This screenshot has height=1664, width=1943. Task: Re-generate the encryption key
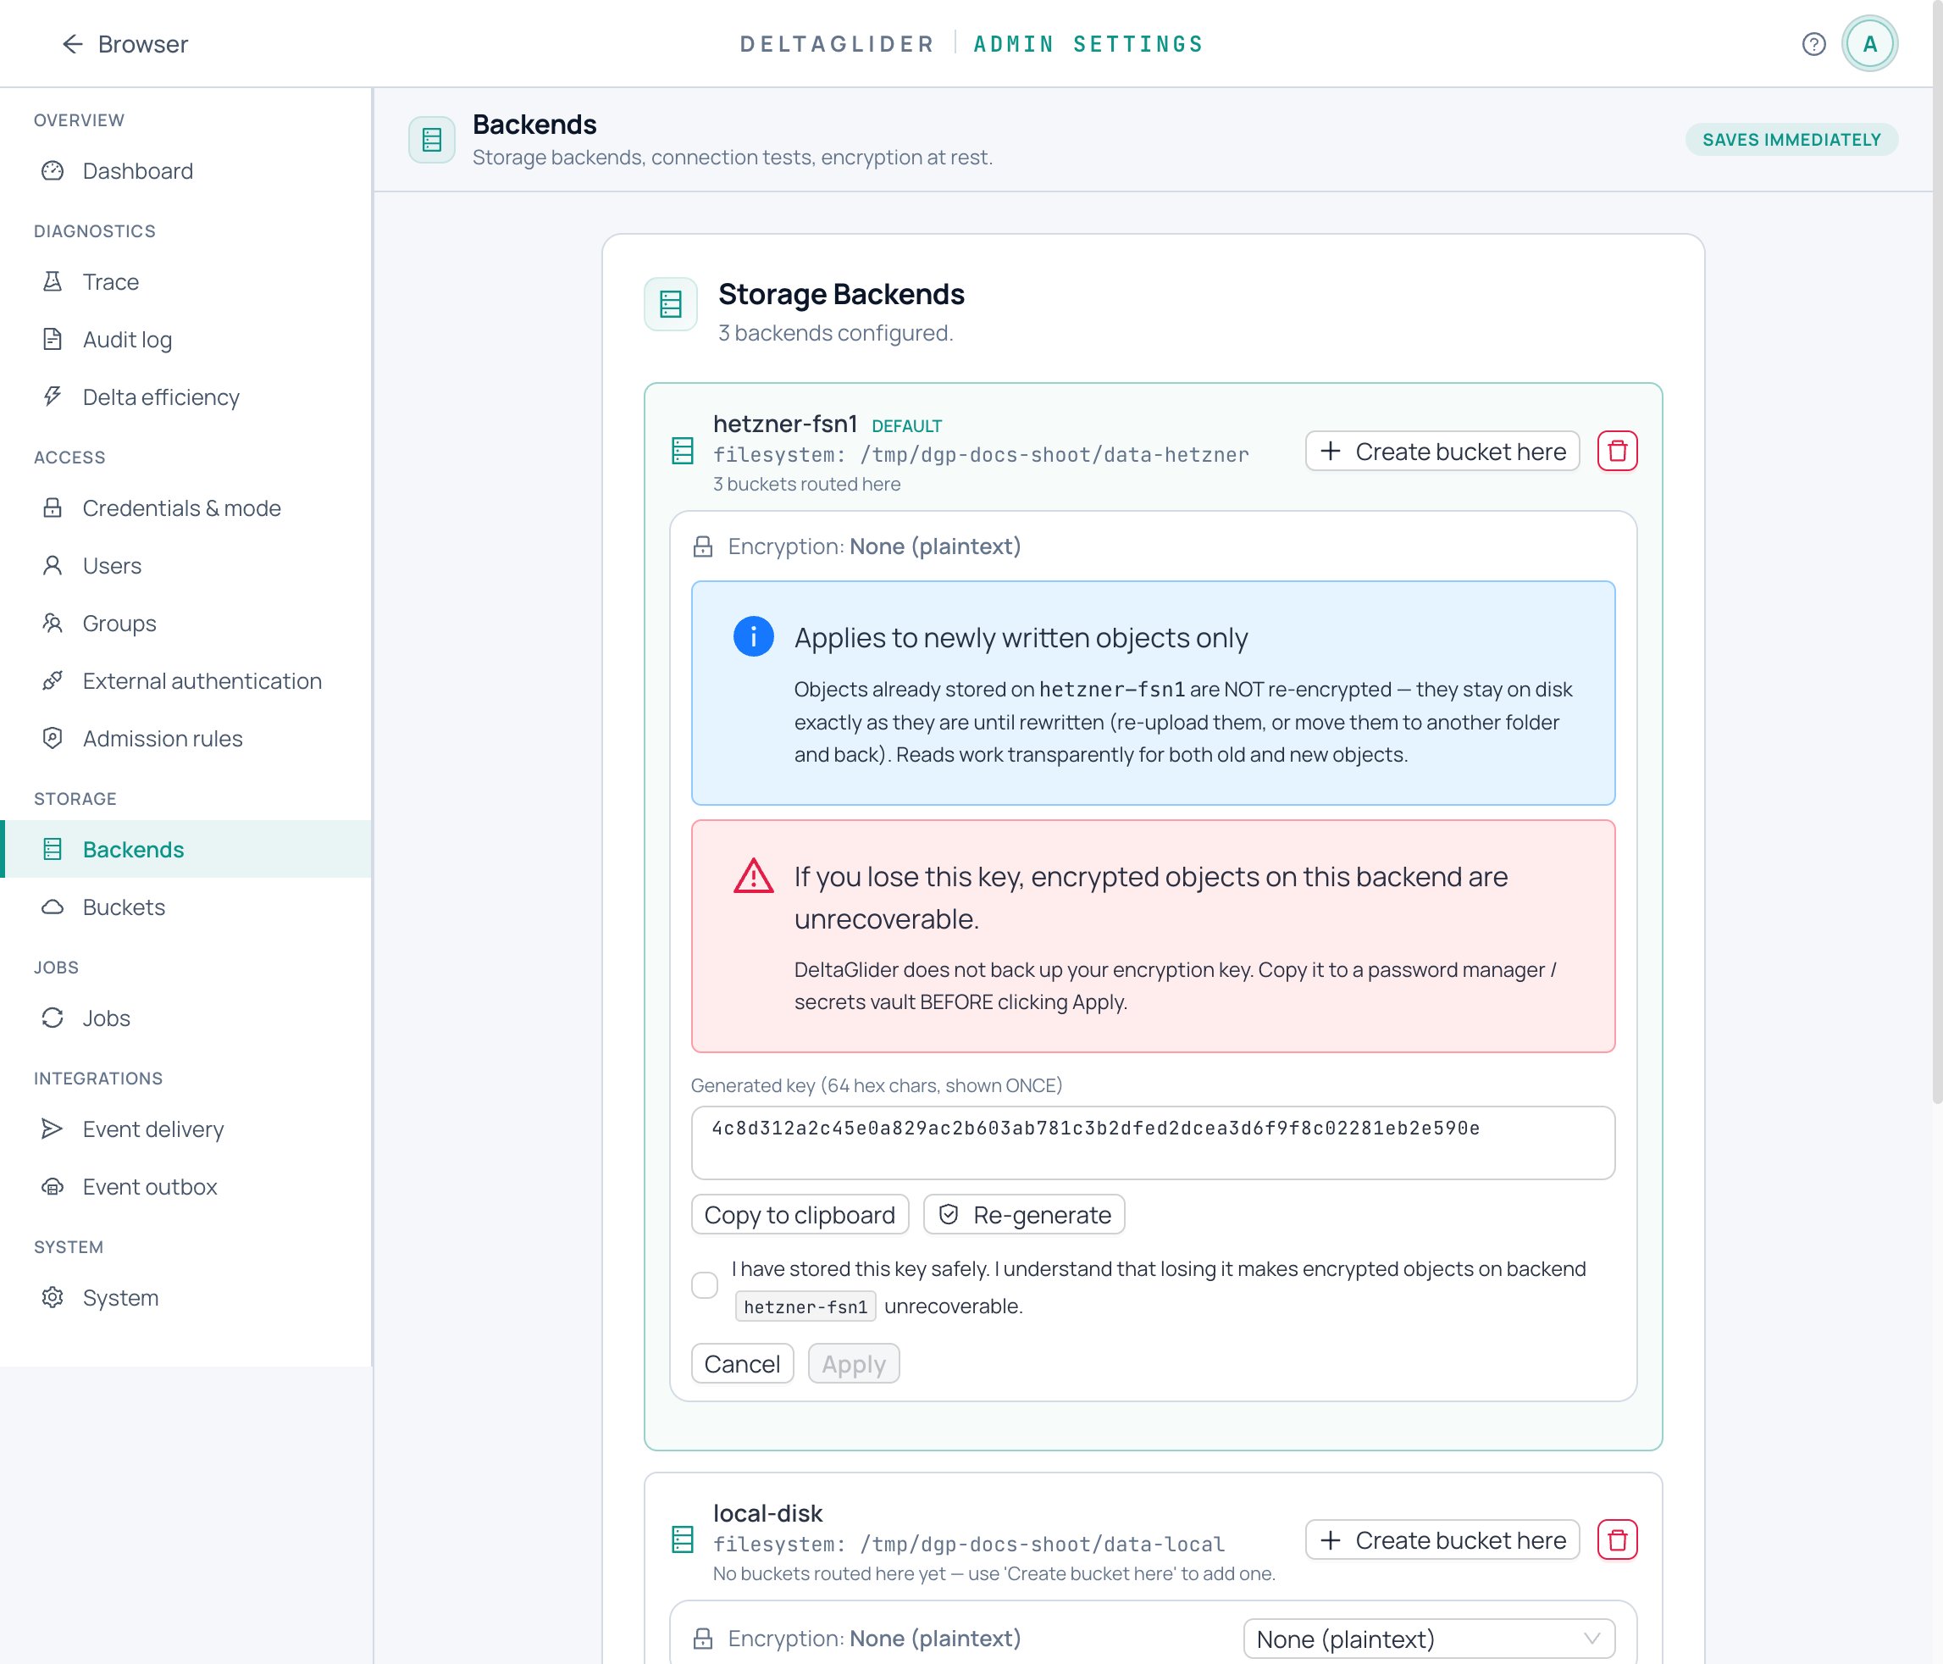1024,1215
